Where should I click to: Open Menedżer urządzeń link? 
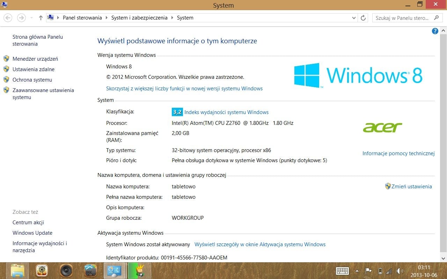35,59
